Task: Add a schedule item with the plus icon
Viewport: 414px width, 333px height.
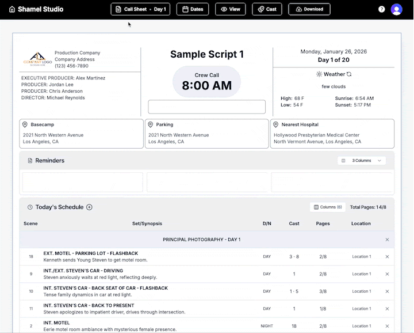Action: (x=89, y=207)
